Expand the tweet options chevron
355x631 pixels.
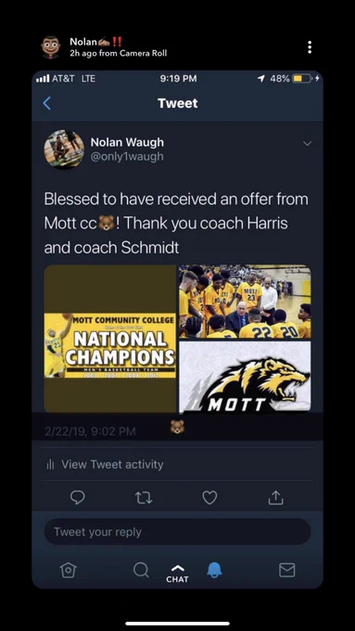pyautogui.click(x=307, y=144)
